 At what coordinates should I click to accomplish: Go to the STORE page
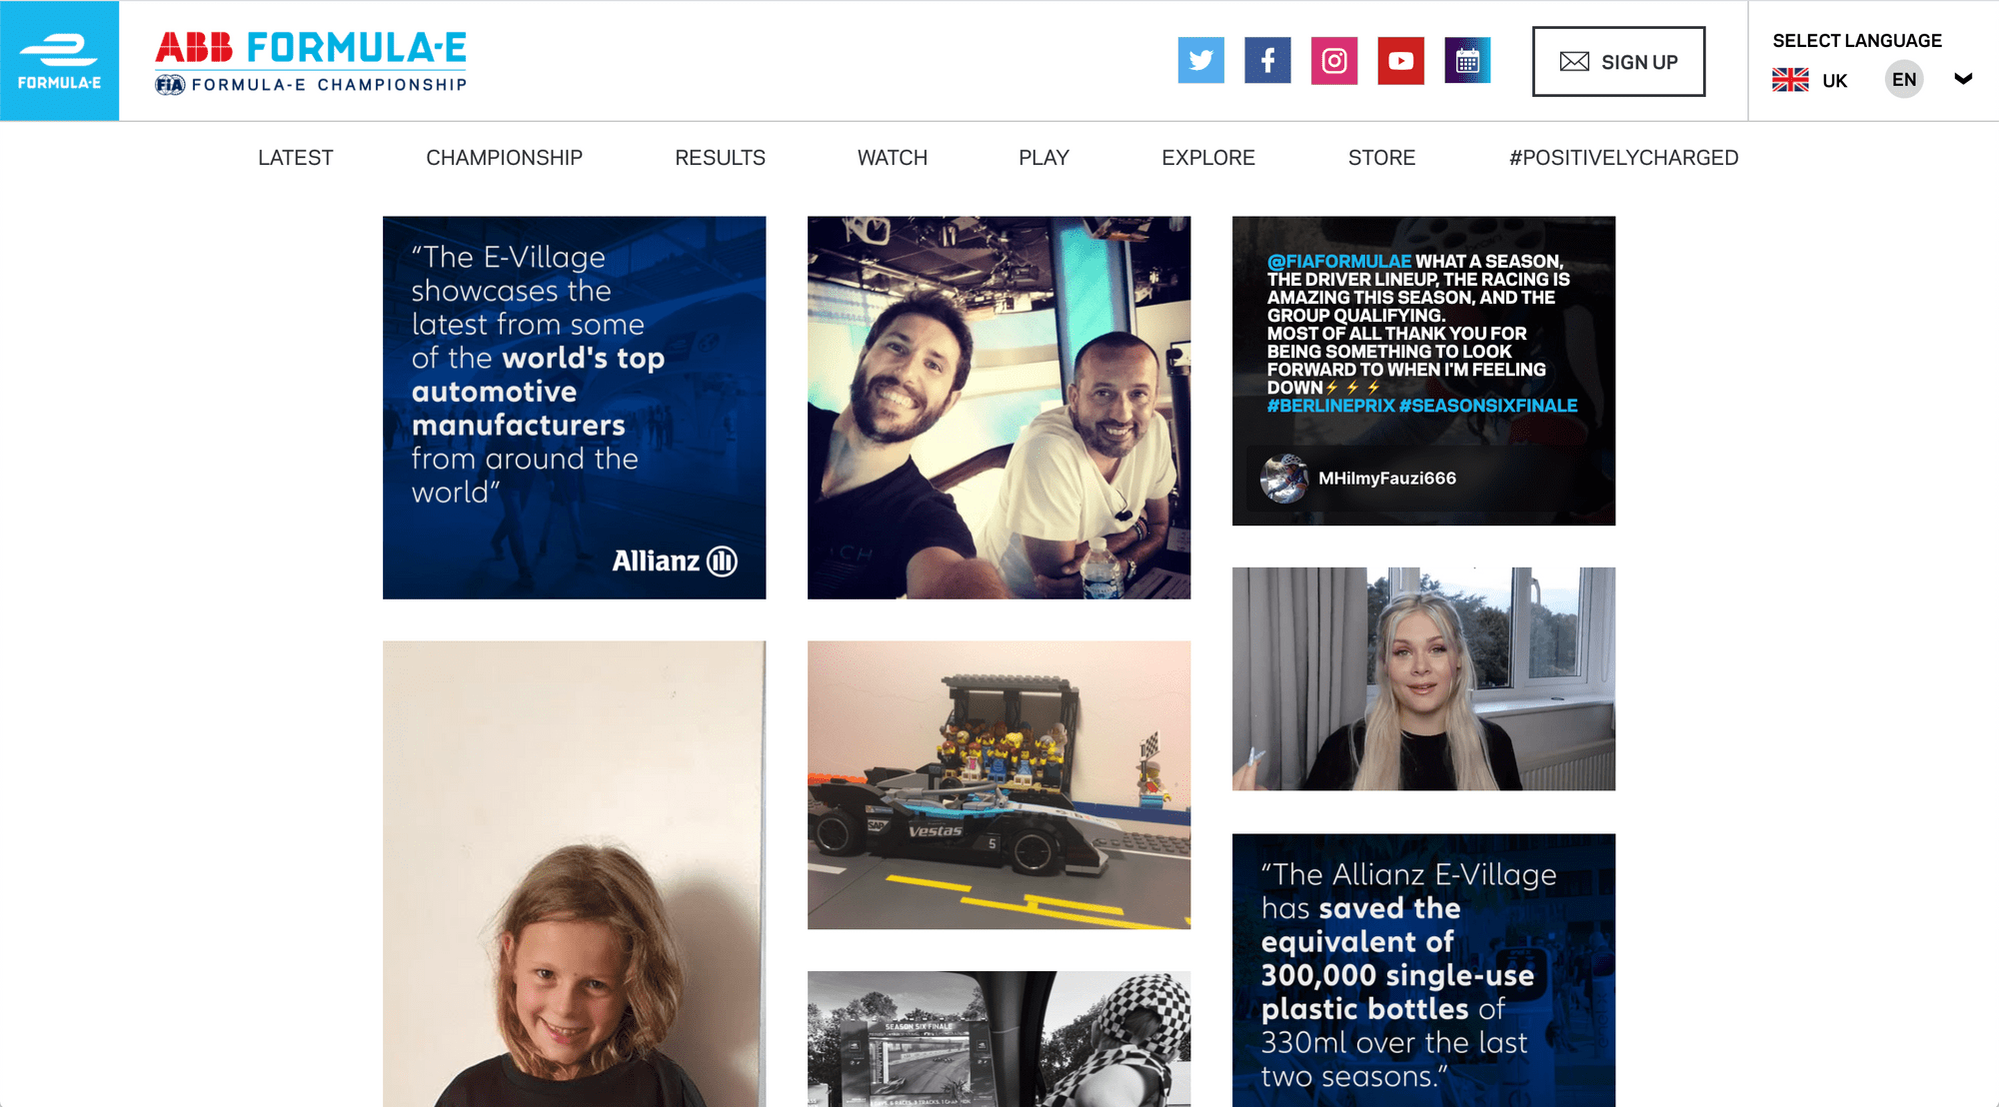tap(1381, 158)
